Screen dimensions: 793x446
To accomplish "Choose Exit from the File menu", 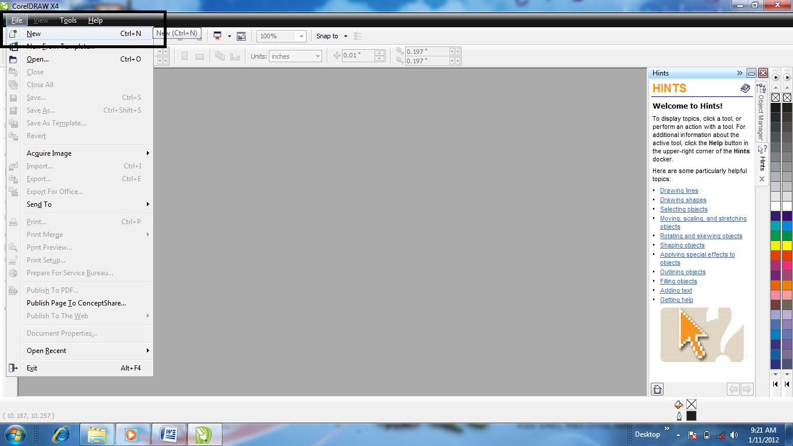I will pos(80,368).
